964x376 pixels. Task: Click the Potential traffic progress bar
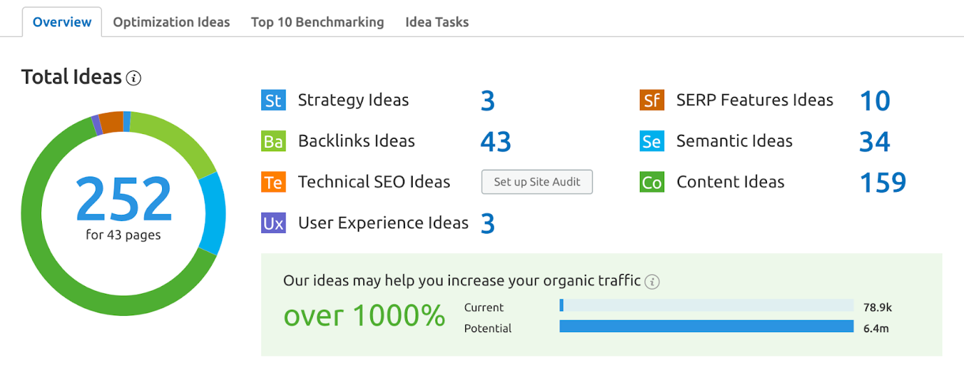point(706,326)
